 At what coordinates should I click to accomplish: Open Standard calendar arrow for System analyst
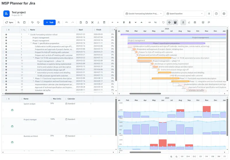[91, 104]
